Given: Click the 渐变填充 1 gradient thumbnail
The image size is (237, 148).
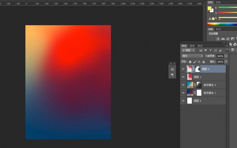Looking at the screenshot, I should [190, 93].
